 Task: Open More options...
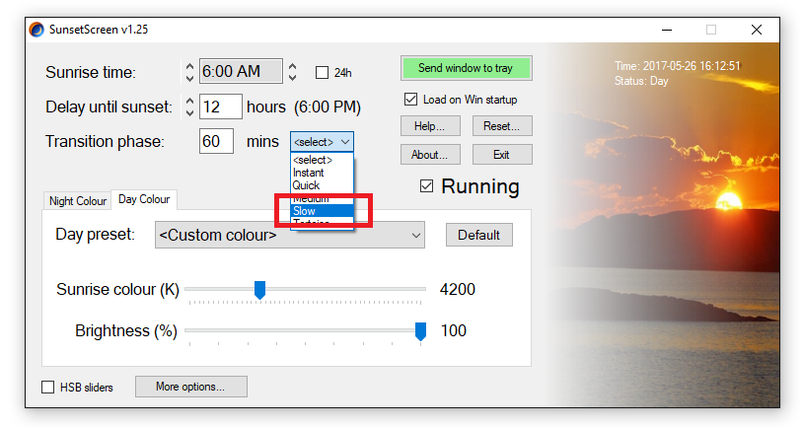tap(191, 387)
